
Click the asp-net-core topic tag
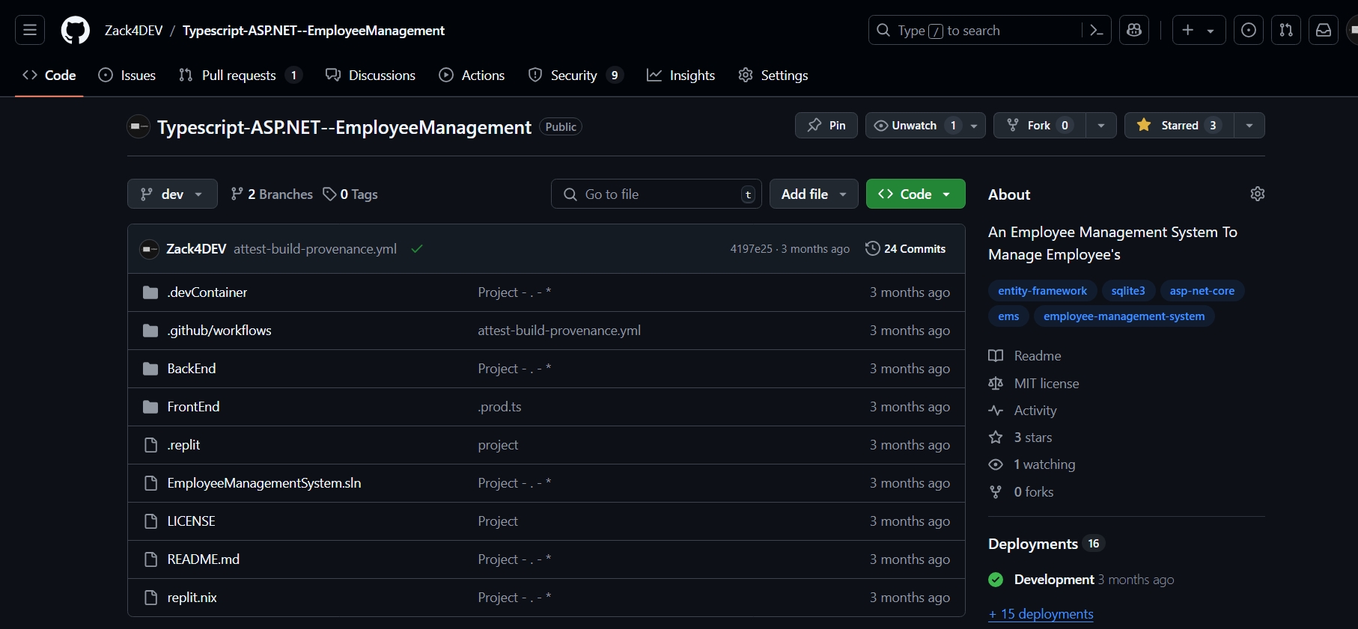click(1202, 291)
